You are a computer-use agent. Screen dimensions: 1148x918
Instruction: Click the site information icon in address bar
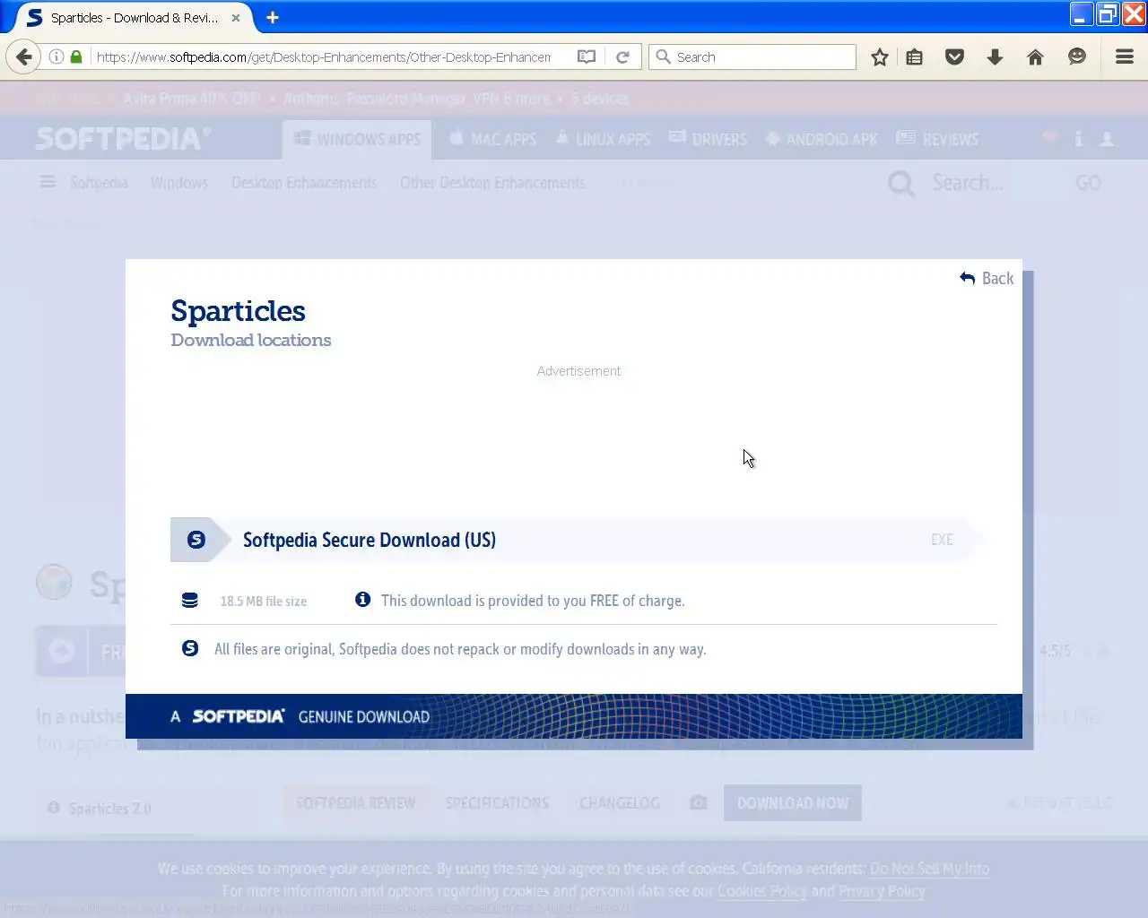point(56,56)
